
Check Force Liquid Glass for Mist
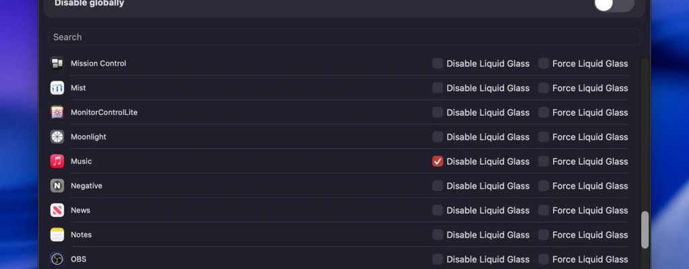pos(544,88)
